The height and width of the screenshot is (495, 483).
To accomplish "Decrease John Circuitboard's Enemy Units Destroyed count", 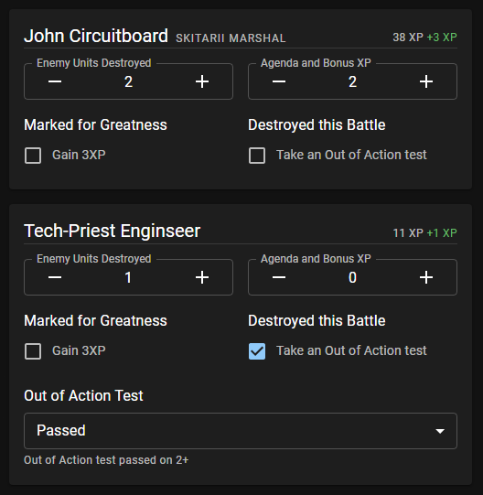I will coord(55,81).
